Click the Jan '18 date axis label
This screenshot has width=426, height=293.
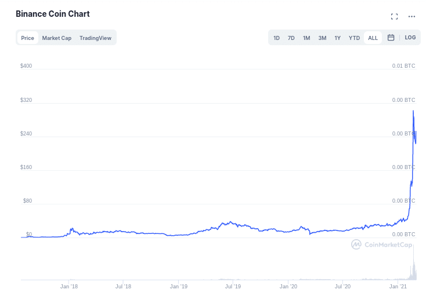[x=69, y=287]
